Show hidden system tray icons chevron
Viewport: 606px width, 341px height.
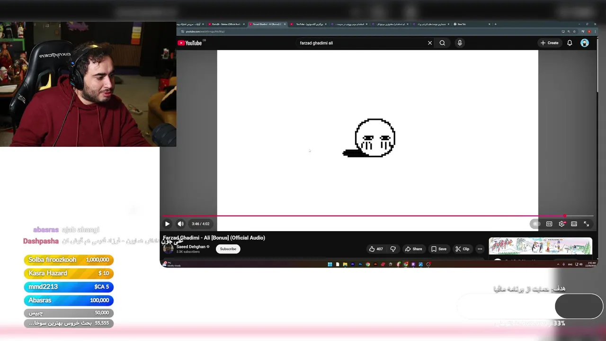click(x=558, y=264)
